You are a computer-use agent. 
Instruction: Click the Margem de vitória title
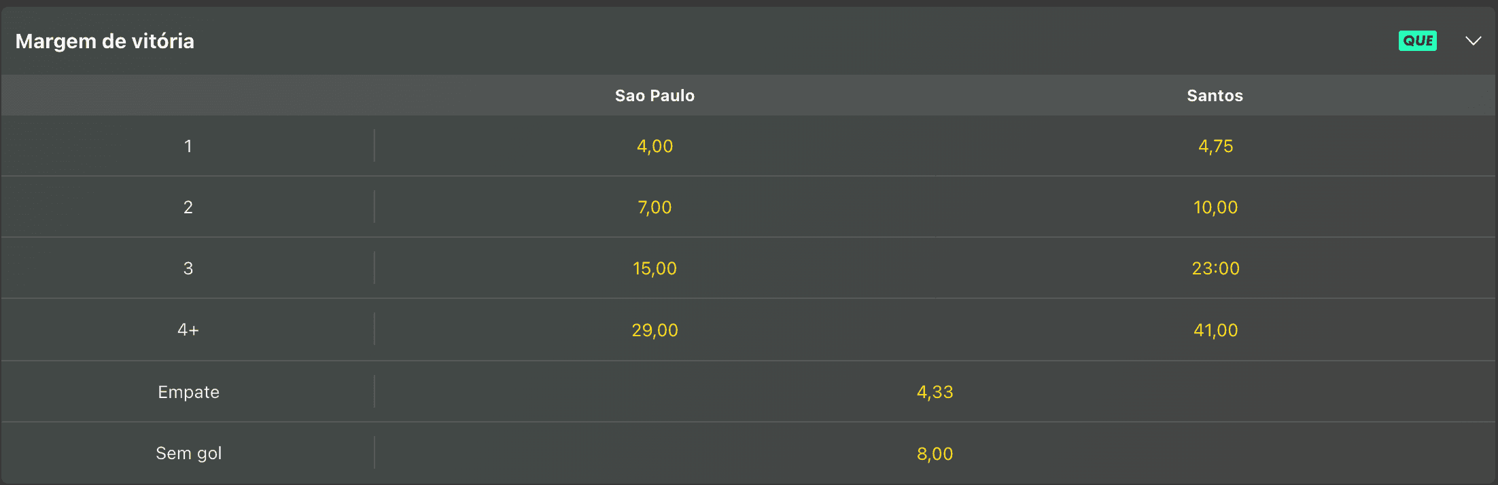[105, 41]
